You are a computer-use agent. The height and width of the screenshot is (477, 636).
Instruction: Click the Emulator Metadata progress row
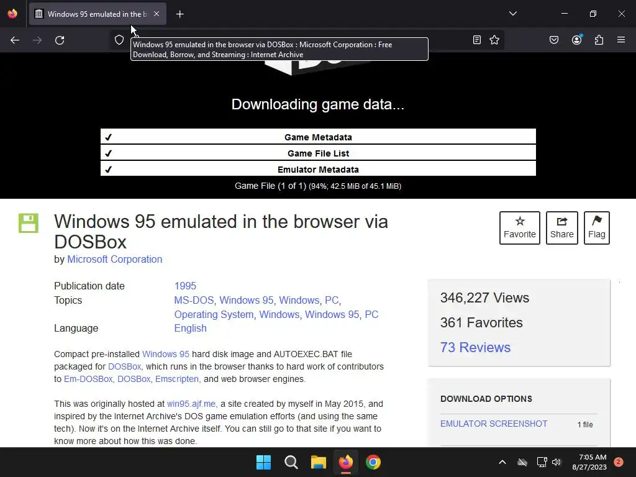[318, 170]
